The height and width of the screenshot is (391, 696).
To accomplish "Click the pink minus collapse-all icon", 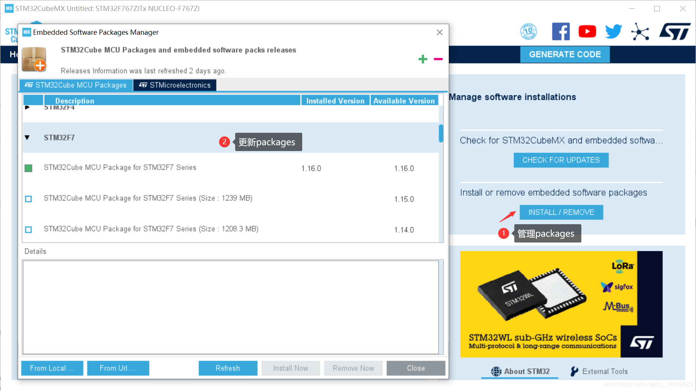I will pyautogui.click(x=438, y=59).
